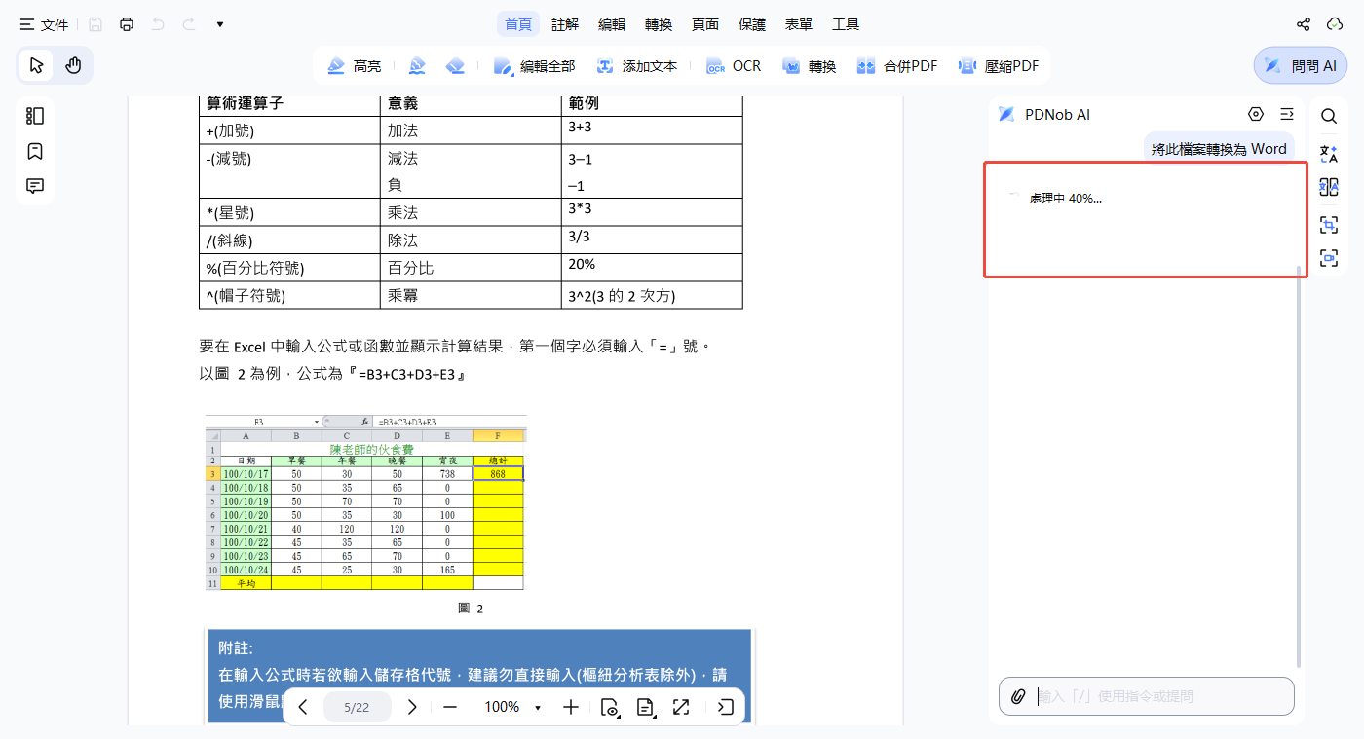Select the eraser tool icon
The height and width of the screenshot is (739, 1364).
455,66
